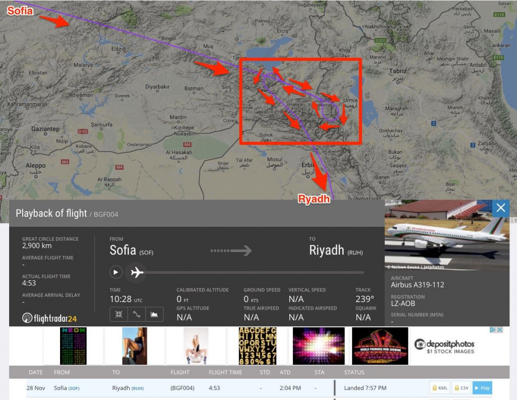This screenshot has height=400, width=517.
Task: Click the Jetphotos photo credit link
Action: [416, 267]
